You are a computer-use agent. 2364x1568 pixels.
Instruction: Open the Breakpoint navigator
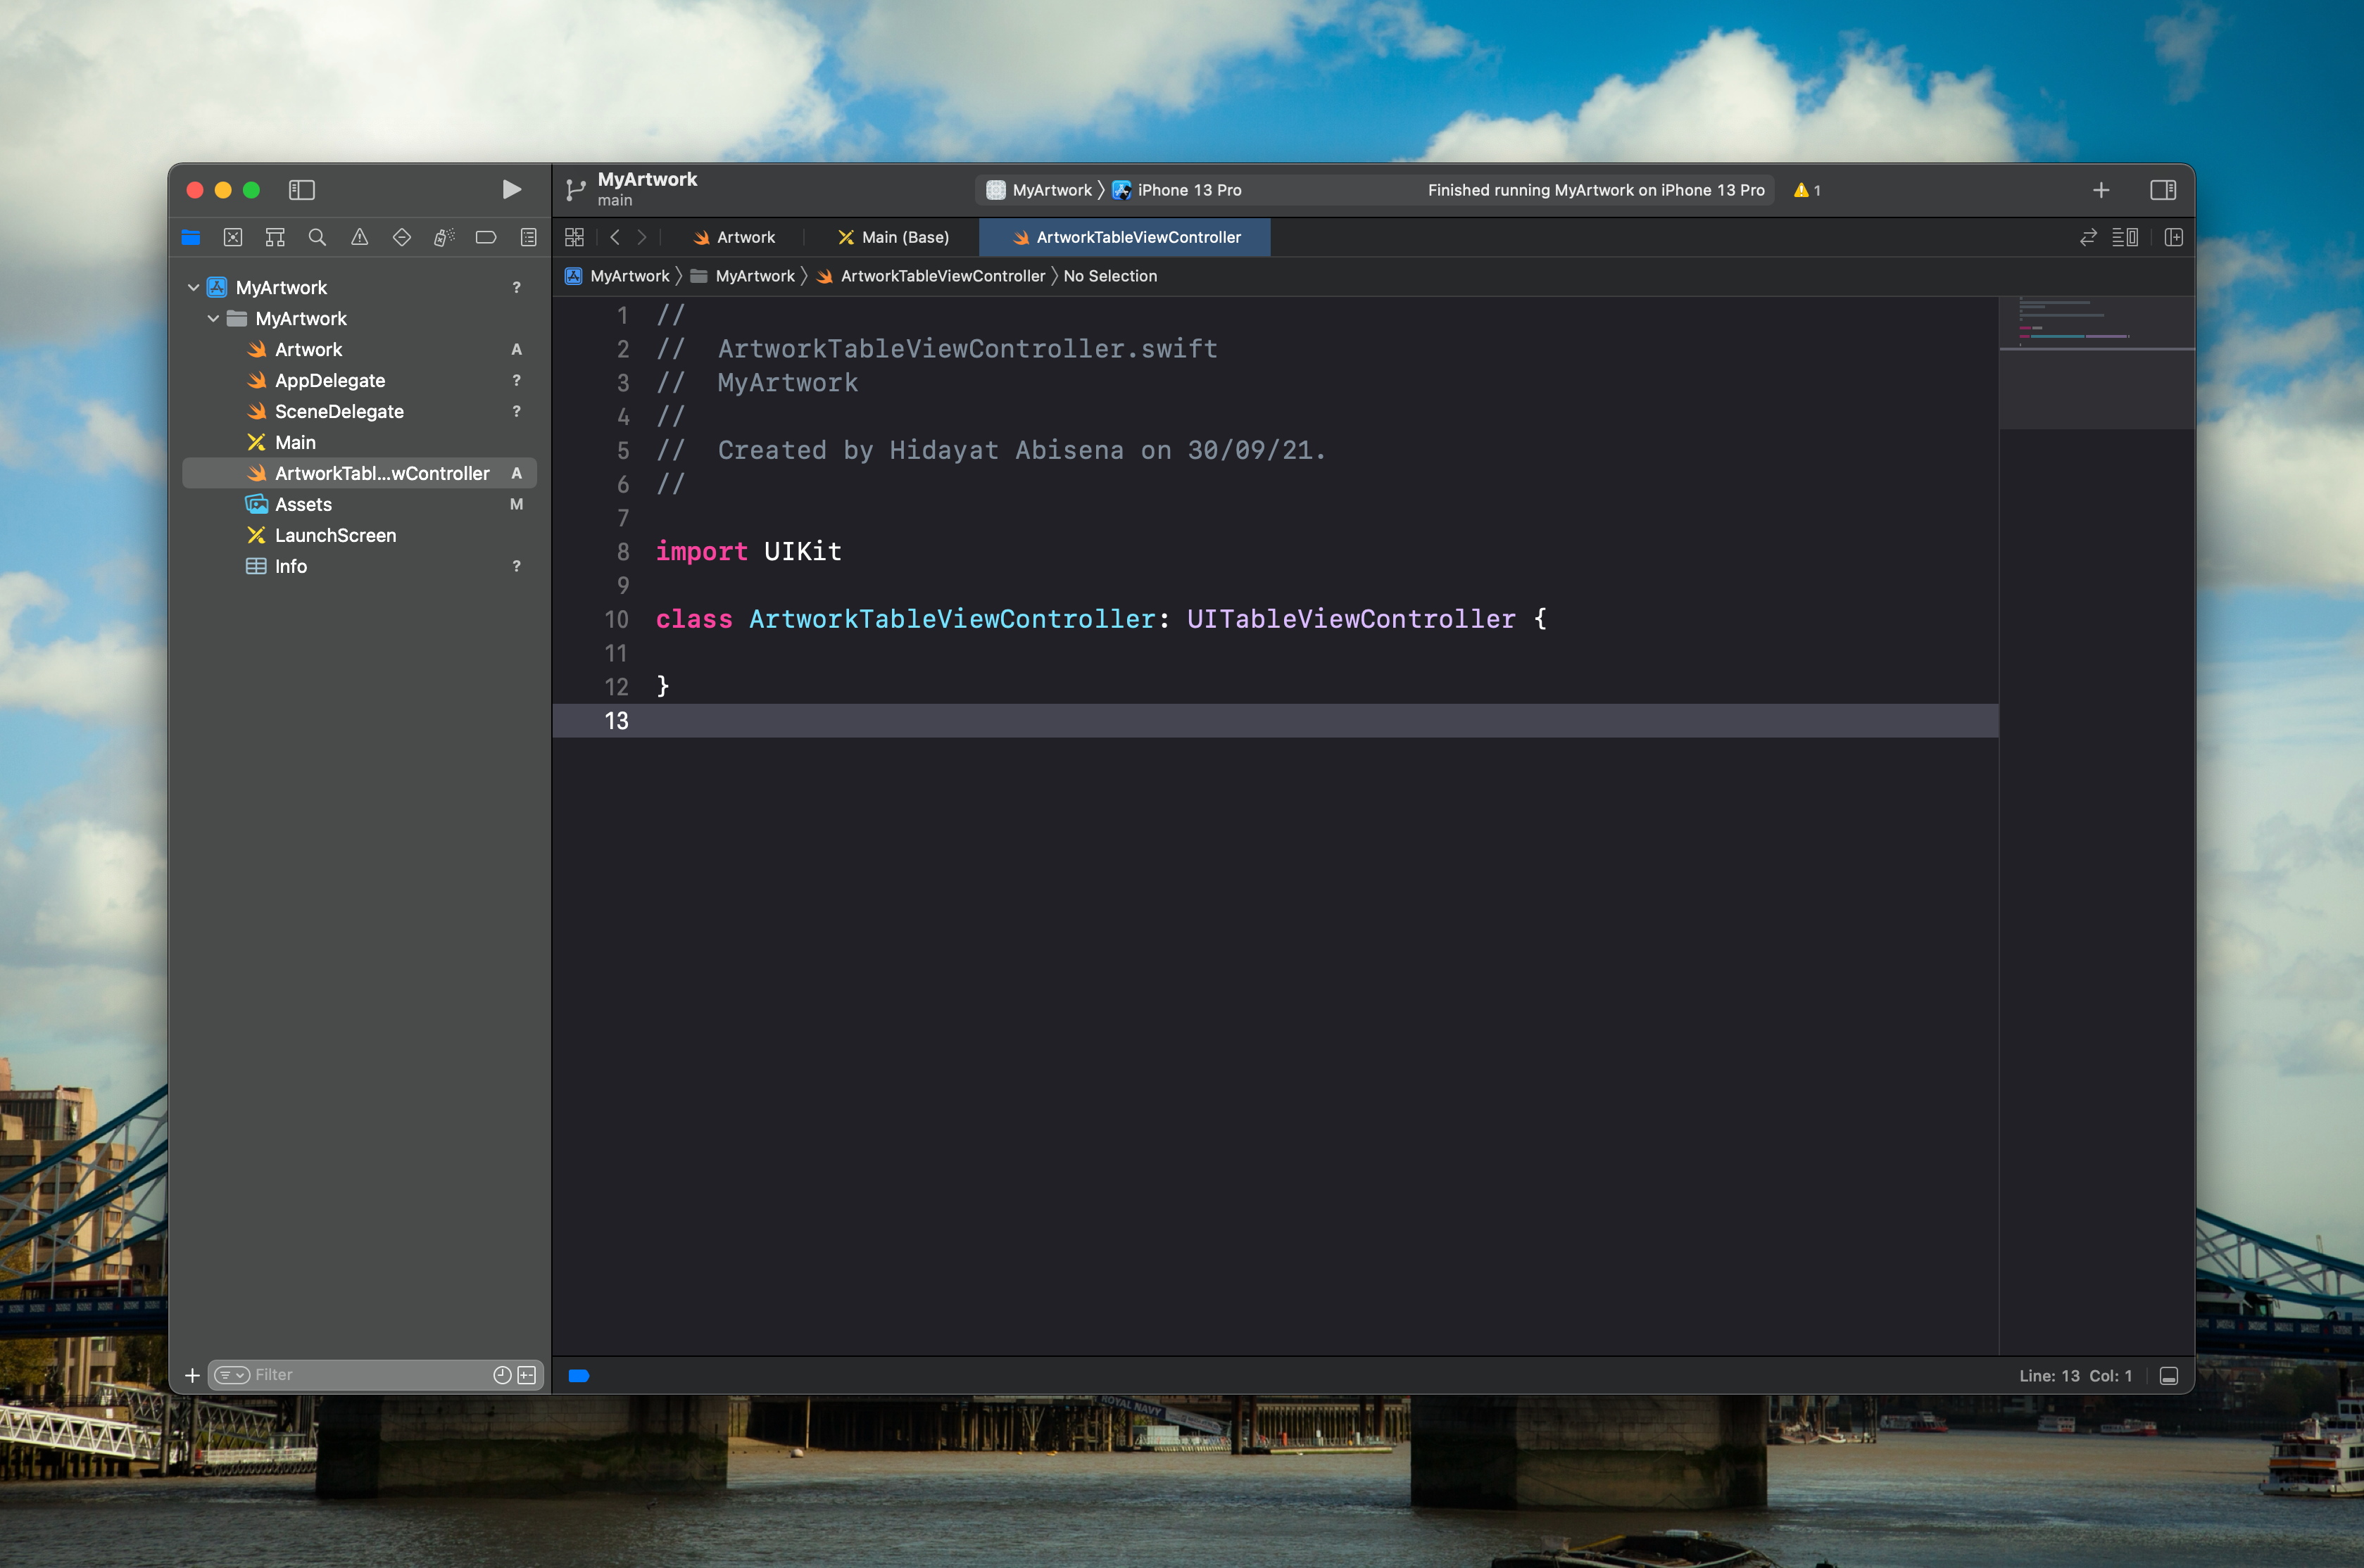tap(486, 237)
